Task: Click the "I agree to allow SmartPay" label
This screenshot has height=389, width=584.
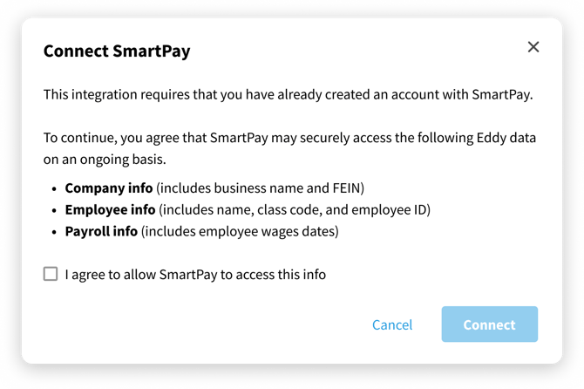Action: coord(195,275)
